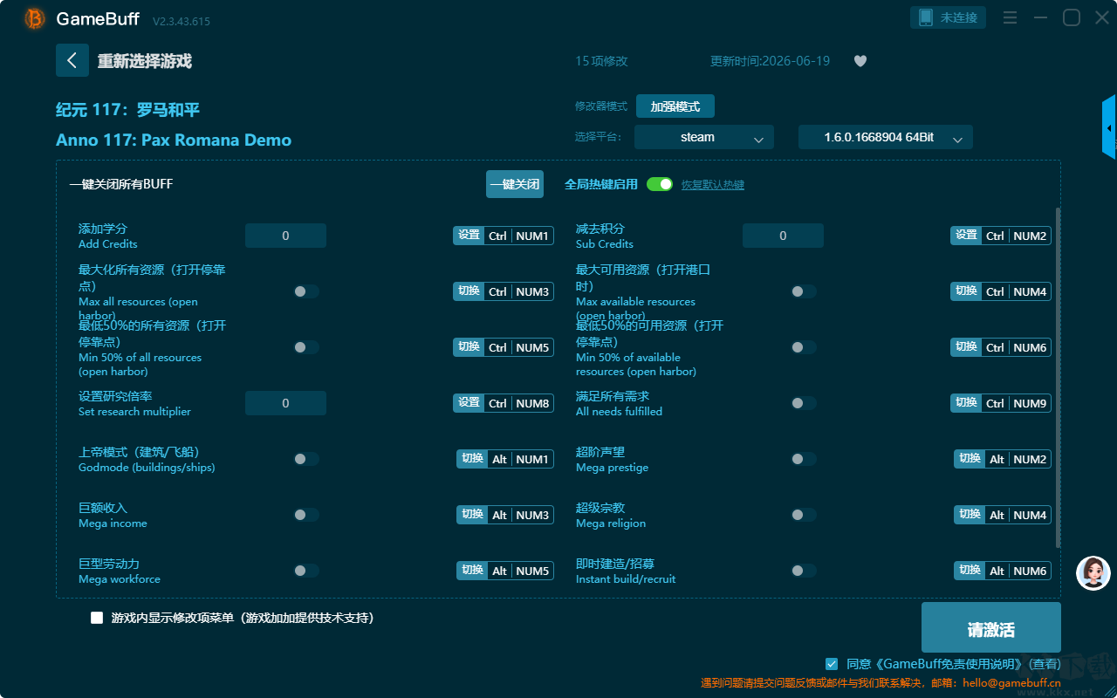The height and width of the screenshot is (698, 1117).
Task: Click the Set research multiplier field
Action: (285, 403)
